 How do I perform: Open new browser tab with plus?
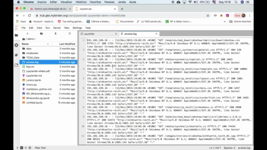(x=122, y=9)
